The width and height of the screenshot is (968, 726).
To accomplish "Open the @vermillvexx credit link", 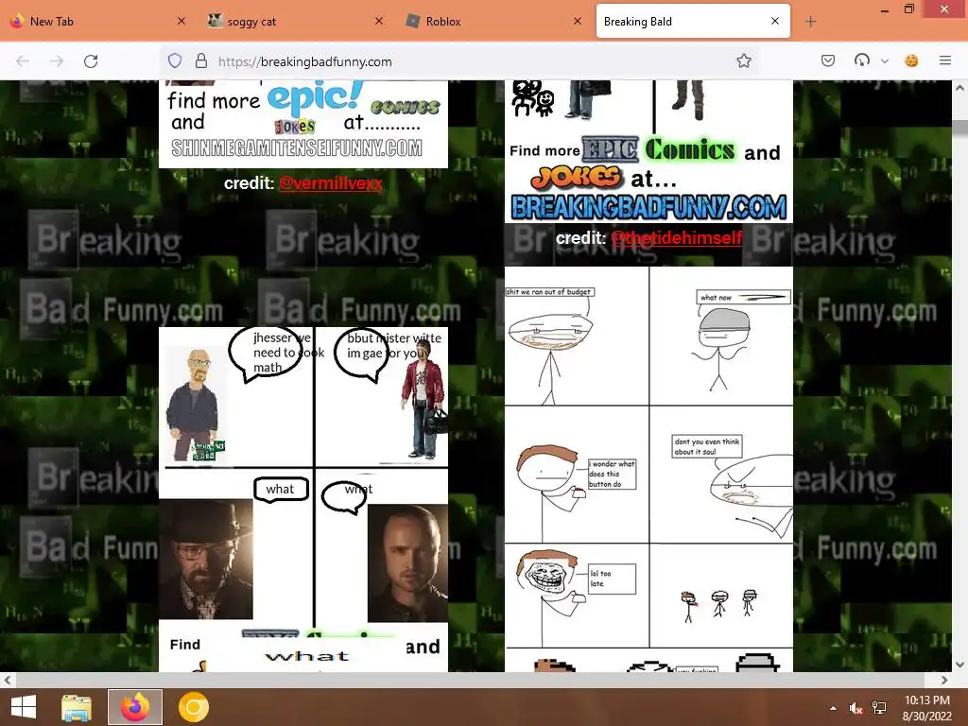I will click(330, 183).
